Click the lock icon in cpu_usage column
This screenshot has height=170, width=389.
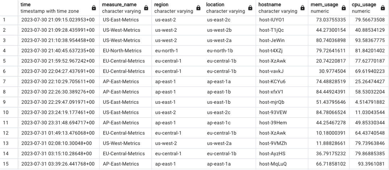pos(383,8)
